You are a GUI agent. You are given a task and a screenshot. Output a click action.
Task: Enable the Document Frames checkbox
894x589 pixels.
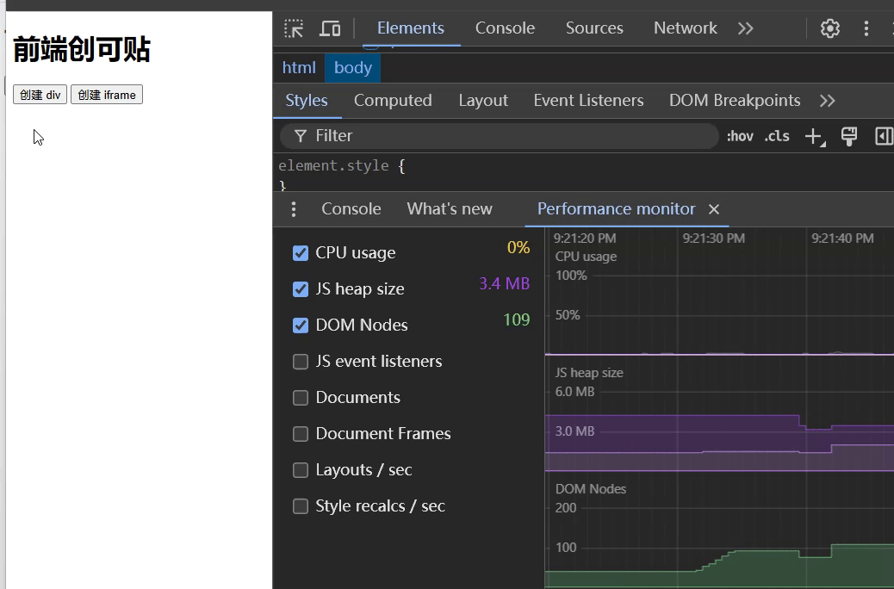coord(301,434)
